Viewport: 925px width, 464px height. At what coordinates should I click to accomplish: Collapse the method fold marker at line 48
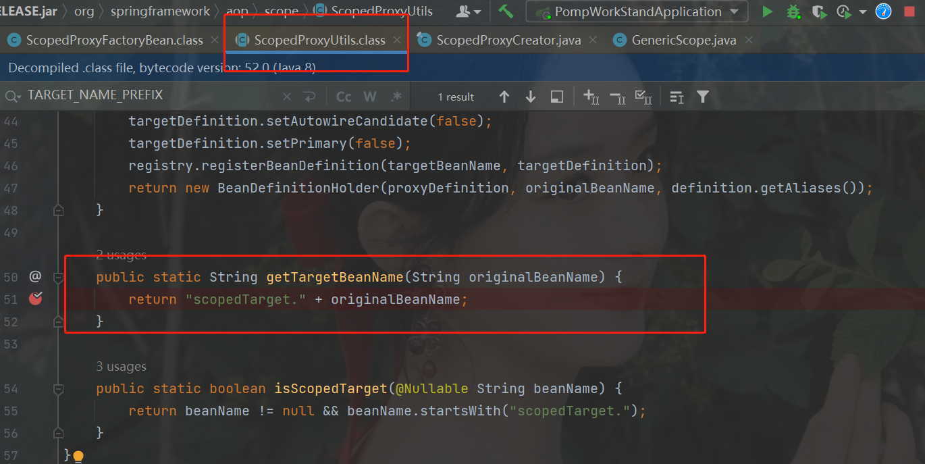(x=59, y=211)
